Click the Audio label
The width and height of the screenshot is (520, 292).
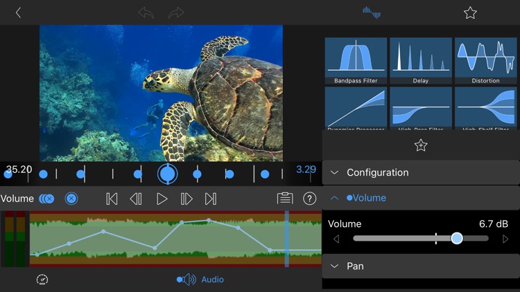click(213, 280)
